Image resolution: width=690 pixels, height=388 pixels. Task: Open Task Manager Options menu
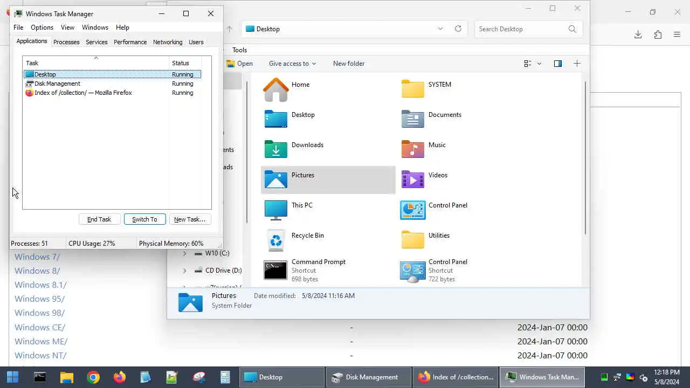coord(42,27)
